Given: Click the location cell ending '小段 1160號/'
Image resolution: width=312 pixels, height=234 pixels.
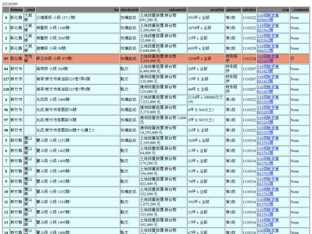Looking at the screenshot, I should [x=78, y=28].
